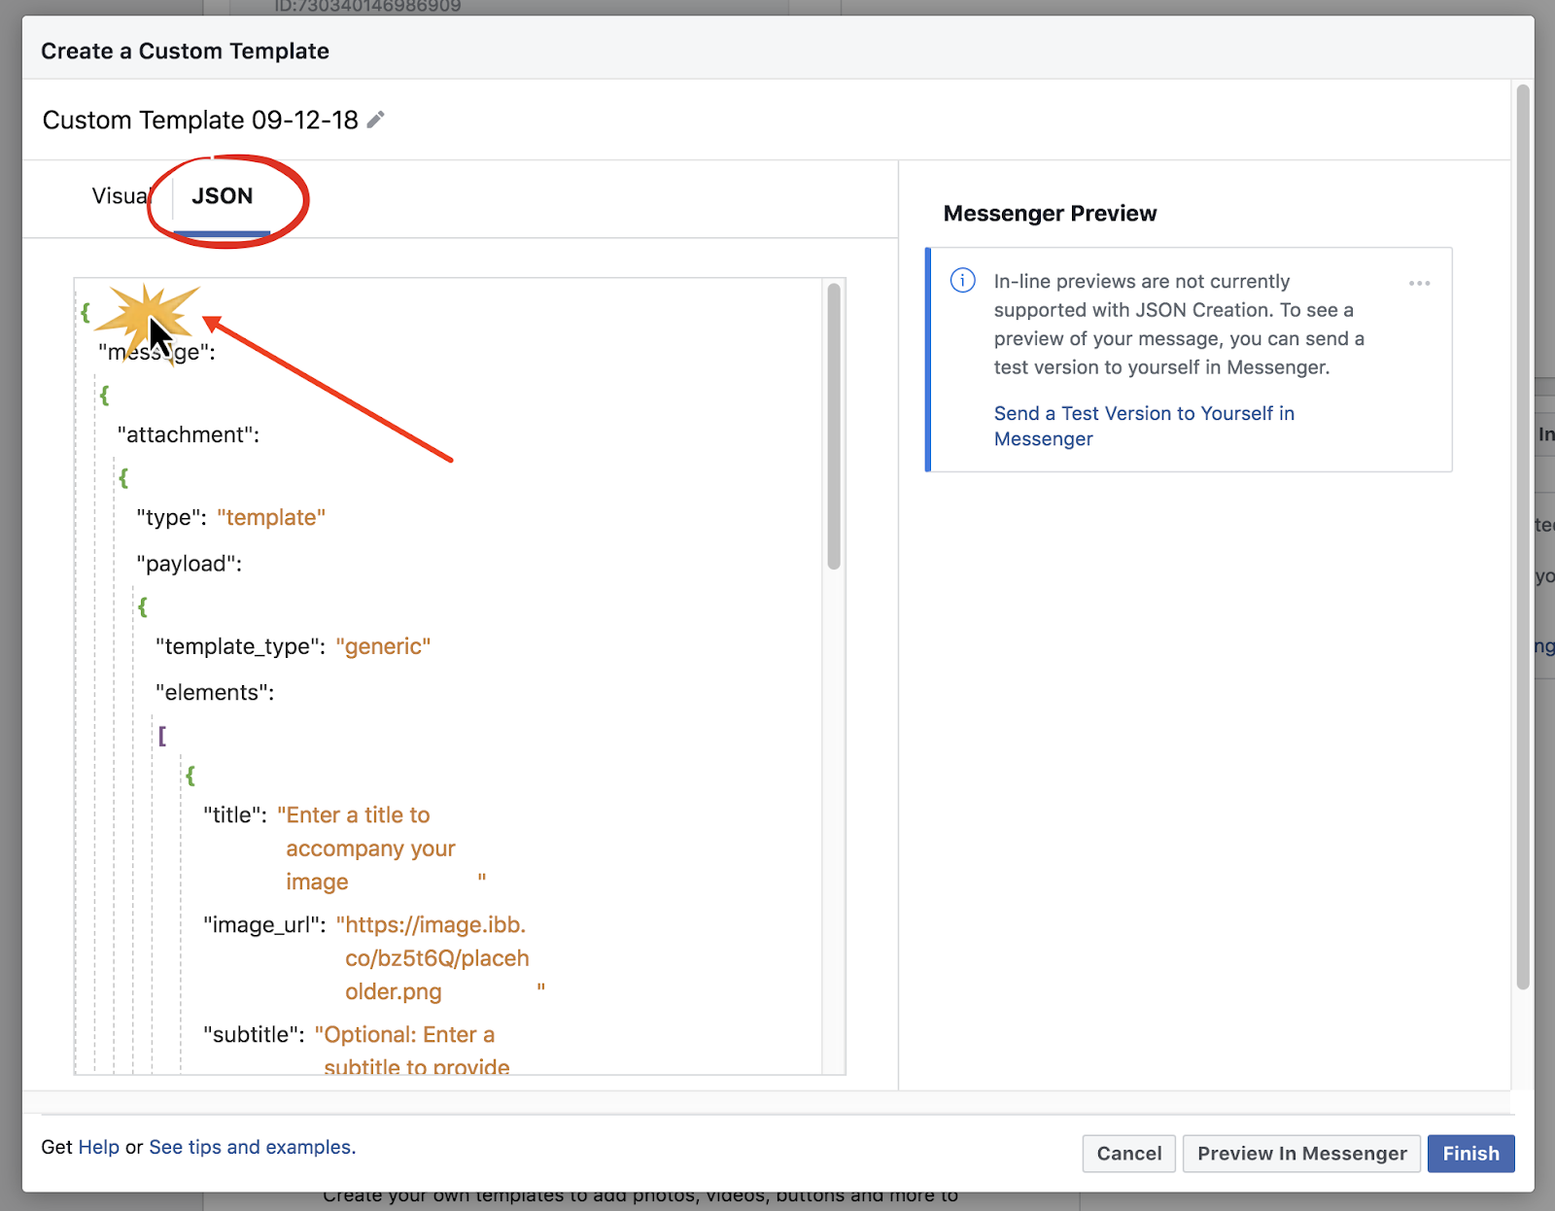Click the "elements" key in the JSON
Image resolution: width=1555 pixels, height=1211 pixels.
(214, 692)
